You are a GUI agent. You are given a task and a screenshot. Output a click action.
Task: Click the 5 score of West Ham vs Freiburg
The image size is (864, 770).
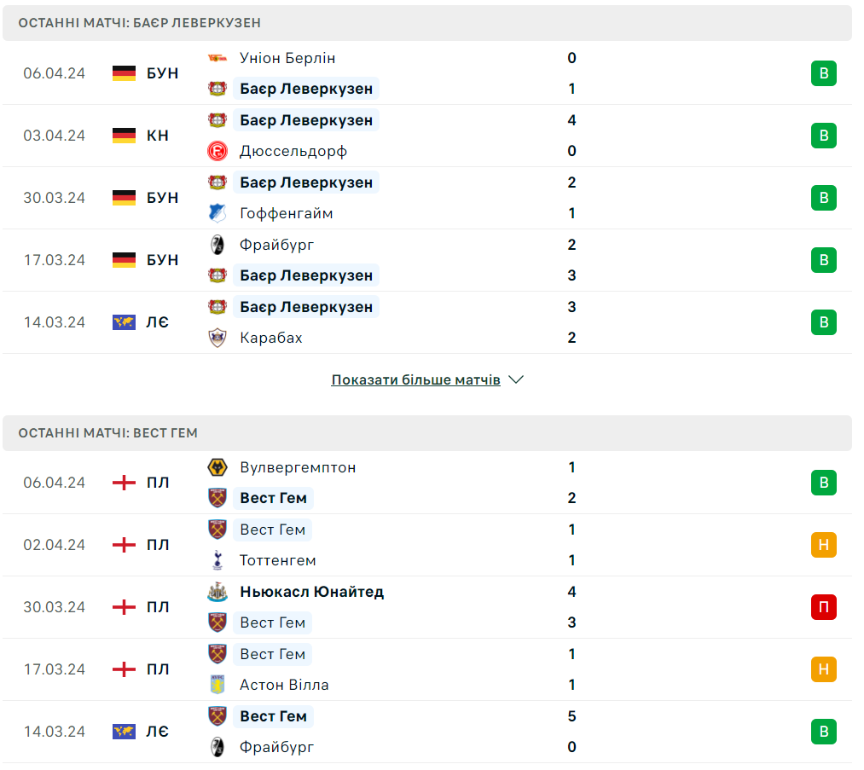pyautogui.click(x=571, y=716)
